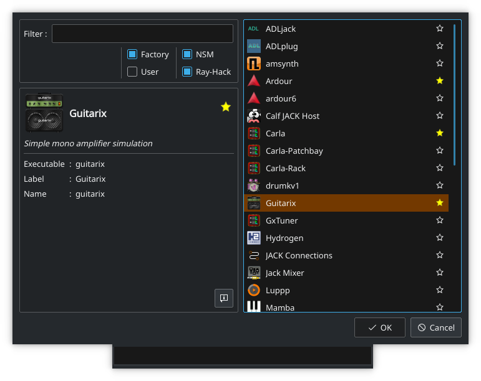Select the GxTuner list entry
This screenshot has width=481, height=381.
click(346, 220)
